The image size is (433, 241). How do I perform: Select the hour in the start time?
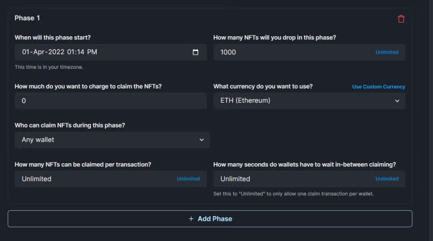71,52
